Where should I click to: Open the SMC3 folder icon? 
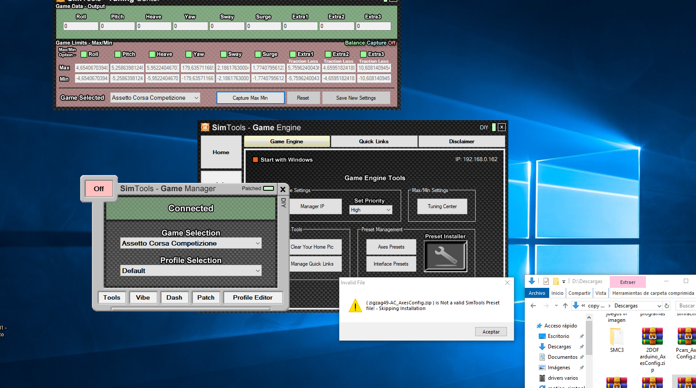pyautogui.click(x=616, y=337)
